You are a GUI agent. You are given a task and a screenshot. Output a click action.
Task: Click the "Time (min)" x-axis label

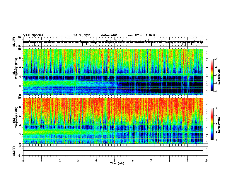pos(117,163)
